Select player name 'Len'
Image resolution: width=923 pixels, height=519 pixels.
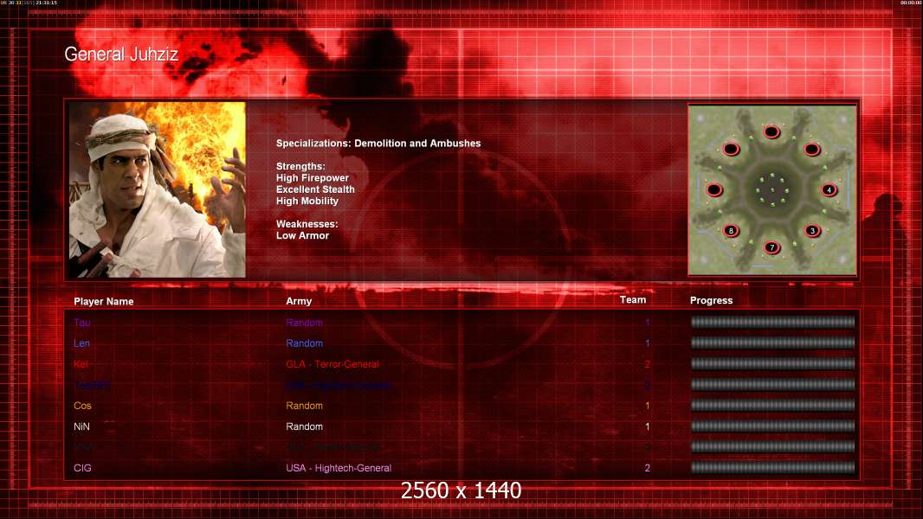click(x=81, y=343)
